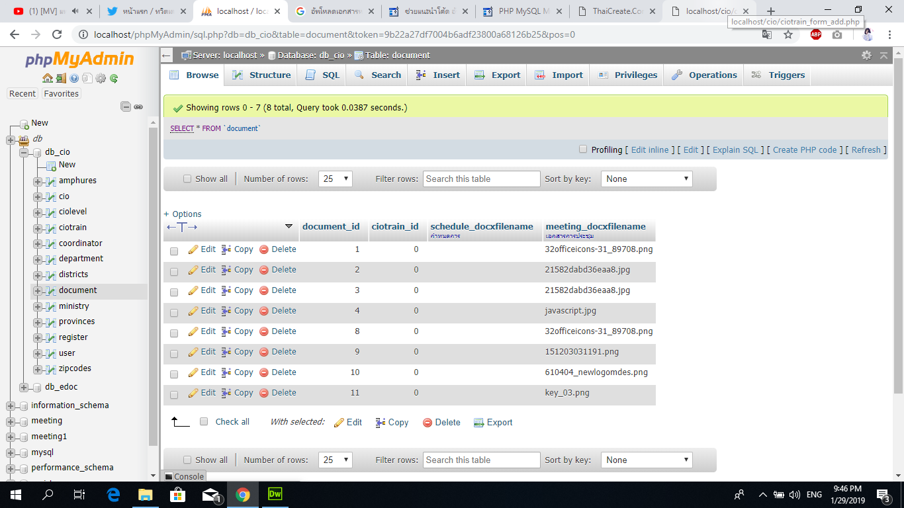Open the Chrome three-dot menu
904x508 pixels.
coord(891,34)
